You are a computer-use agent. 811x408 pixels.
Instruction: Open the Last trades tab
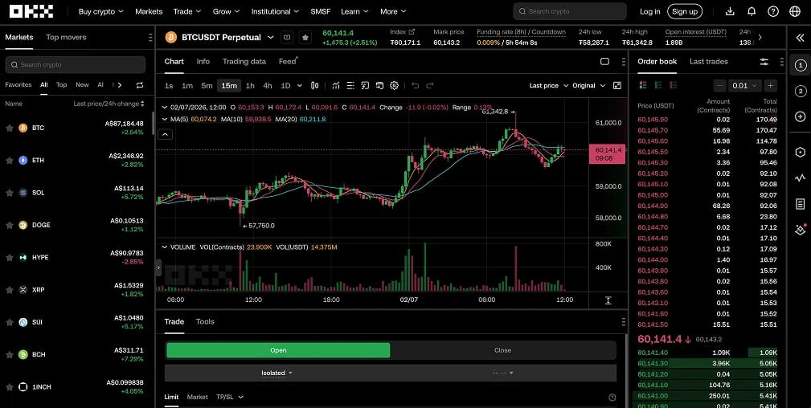(x=709, y=62)
